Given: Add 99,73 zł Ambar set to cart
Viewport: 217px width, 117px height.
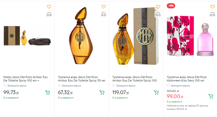Looking at the screenshot, I should [x=48, y=93].
